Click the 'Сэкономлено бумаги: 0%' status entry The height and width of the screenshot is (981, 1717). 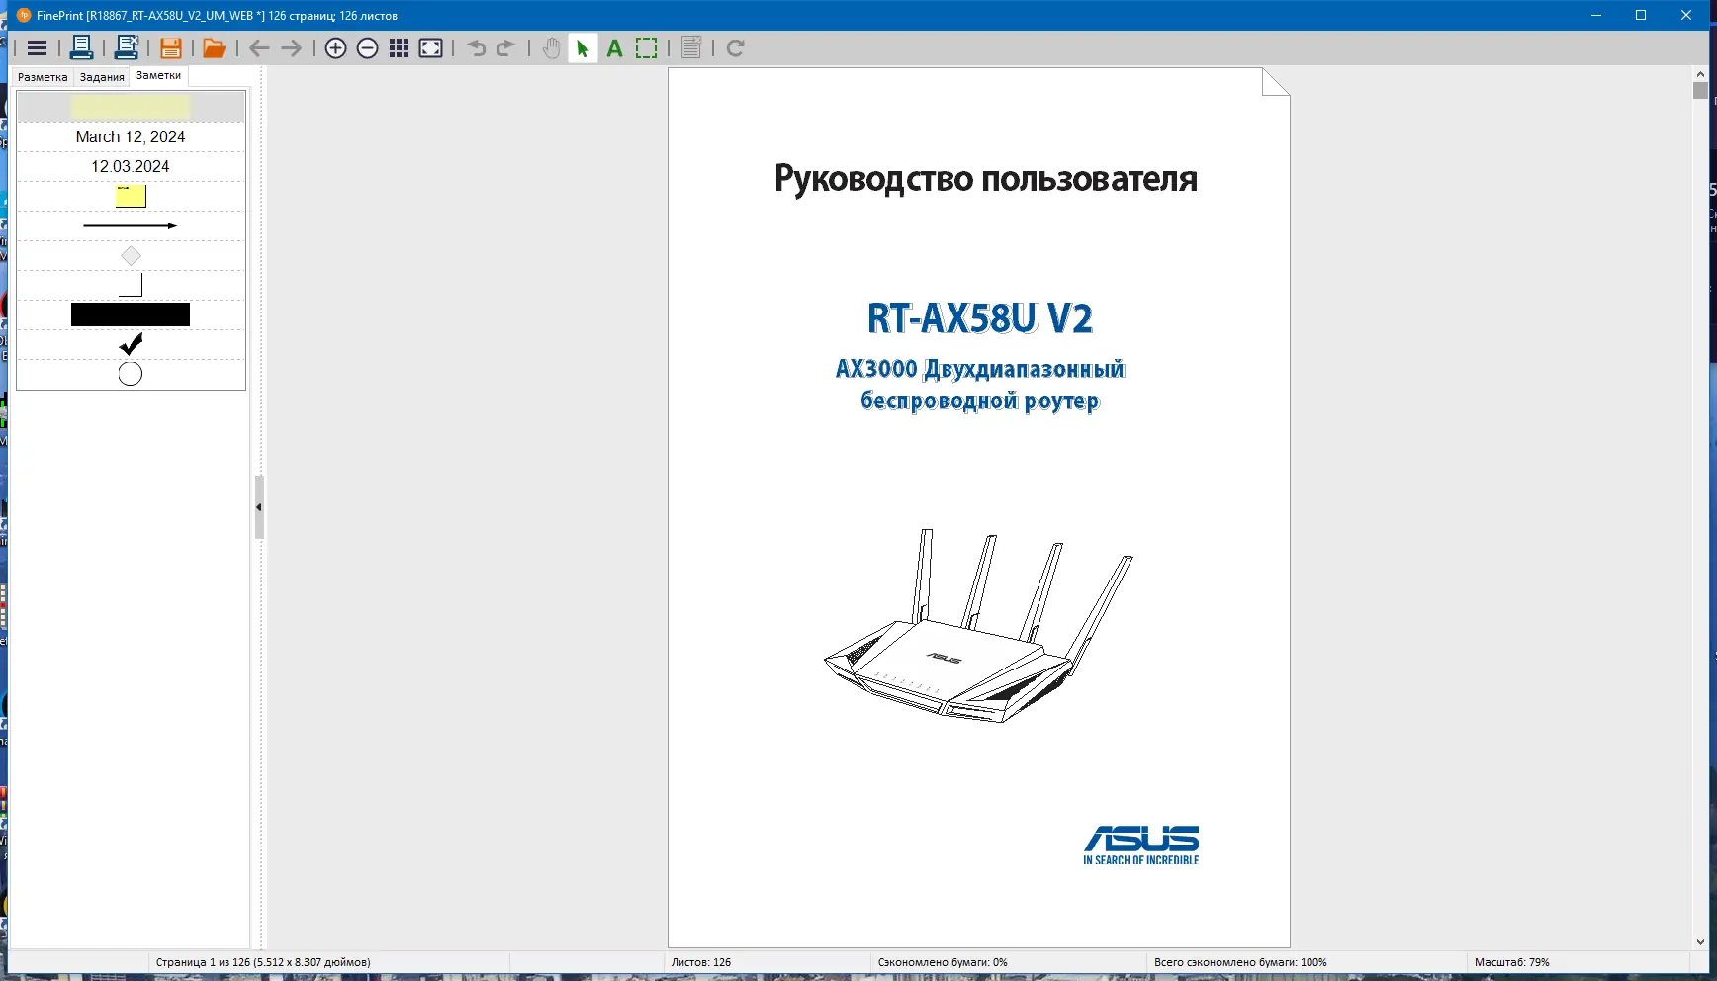coord(943,962)
